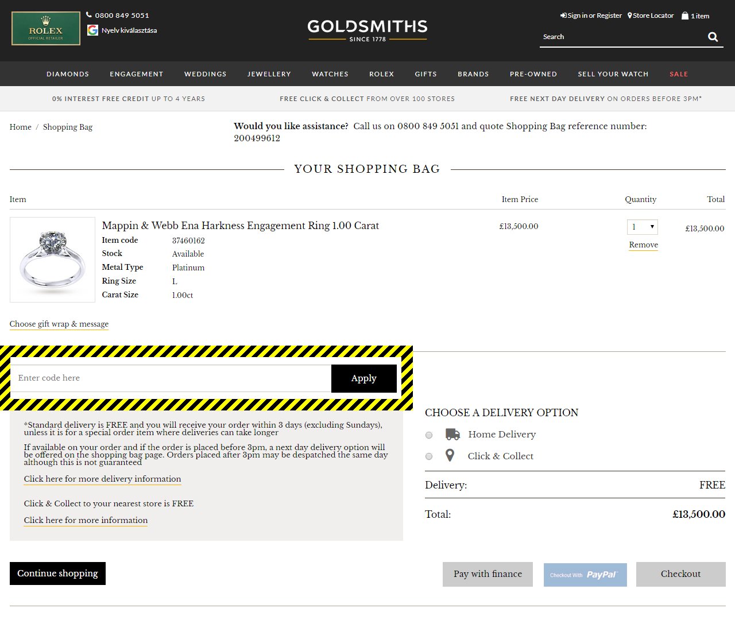The image size is (735, 620).
Task: Click Pay with finance button
Action: [488, 574]
